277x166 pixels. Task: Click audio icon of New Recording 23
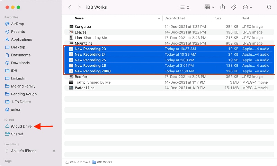point(71,49)
